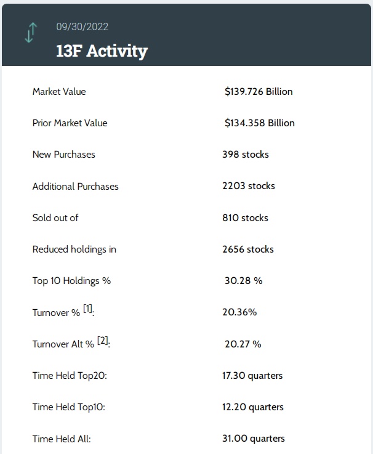Click the New Purchases label
The width and height of the screenshot is (373, 454).
(63, 155)
